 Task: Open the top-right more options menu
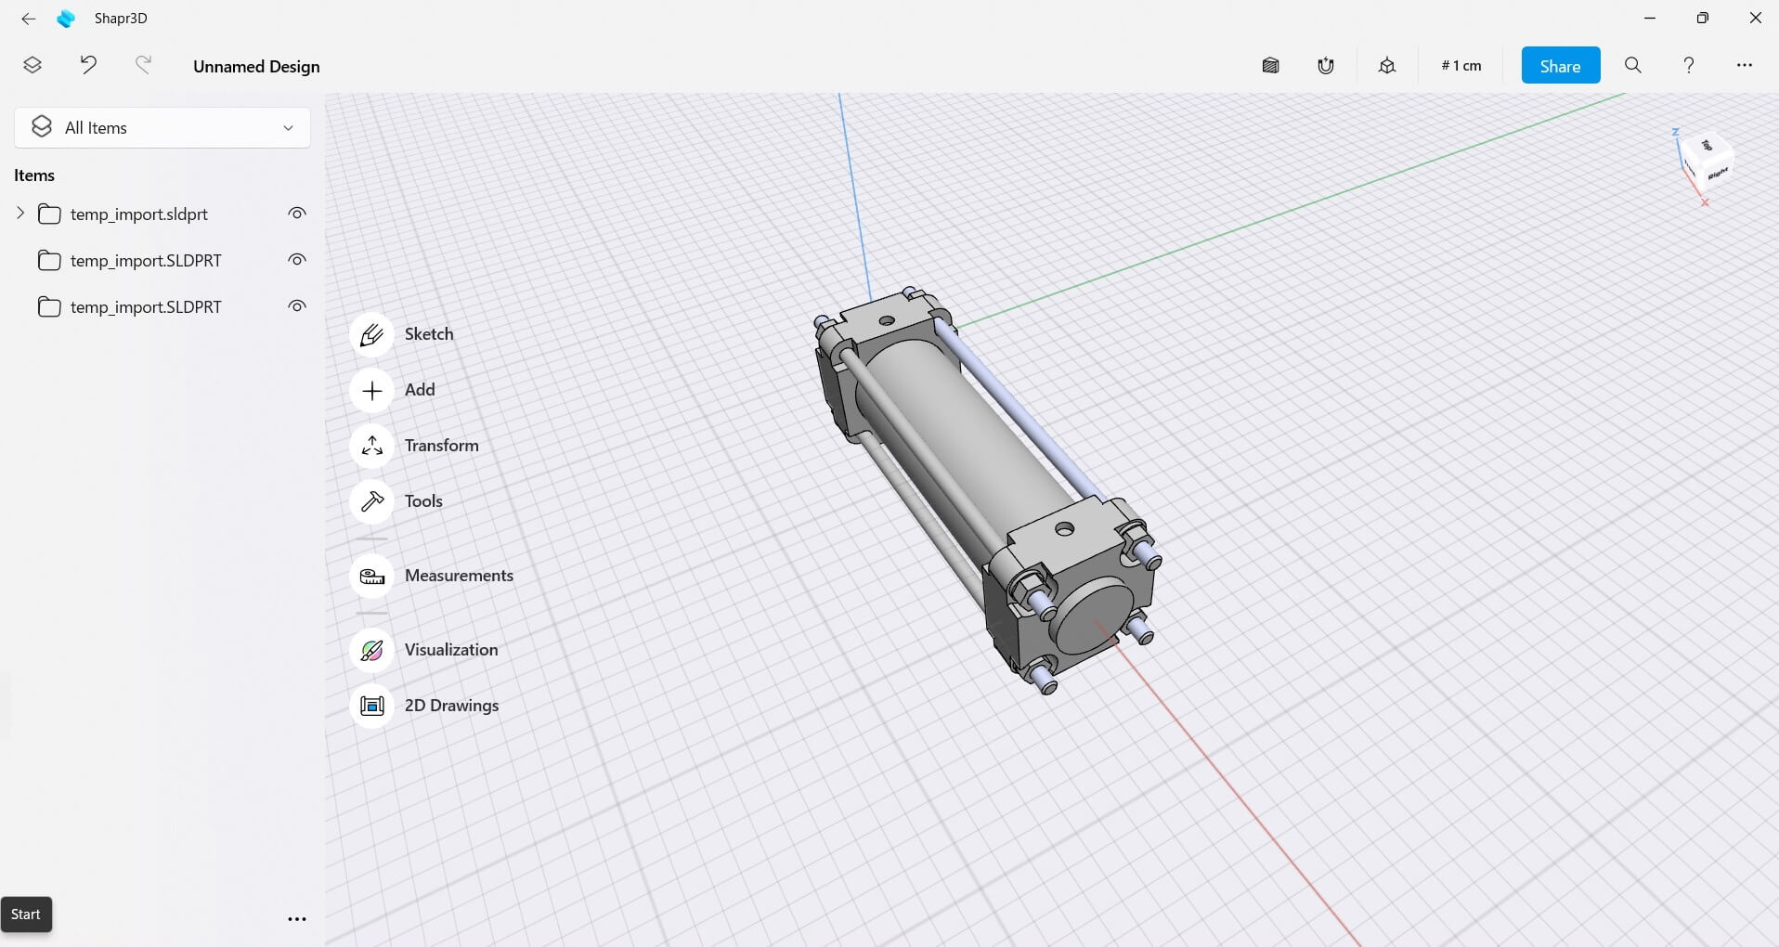(x=1744, y=66)
